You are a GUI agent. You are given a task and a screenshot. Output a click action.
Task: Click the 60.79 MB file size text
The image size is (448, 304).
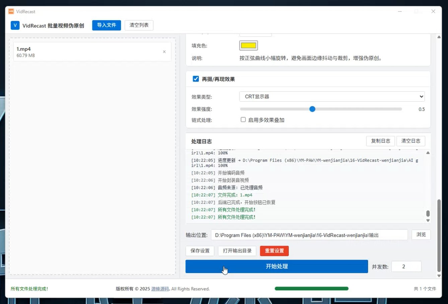click(26, 56)
